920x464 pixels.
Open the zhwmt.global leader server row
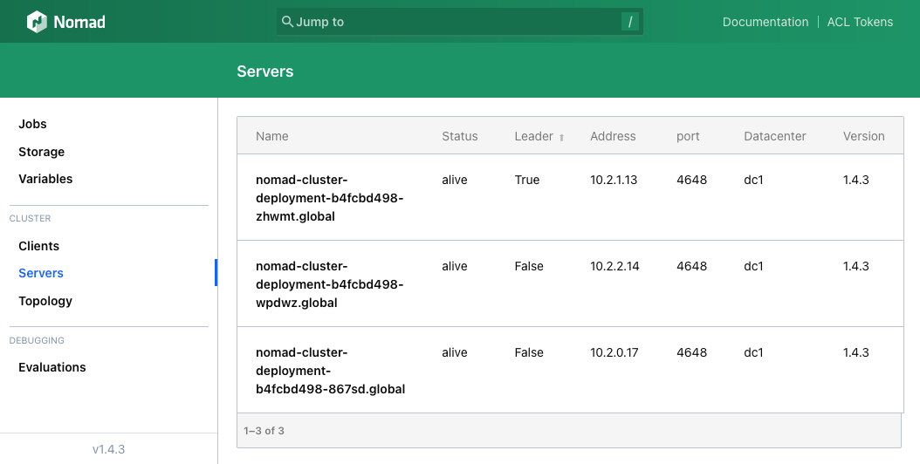tap(329, 198)
